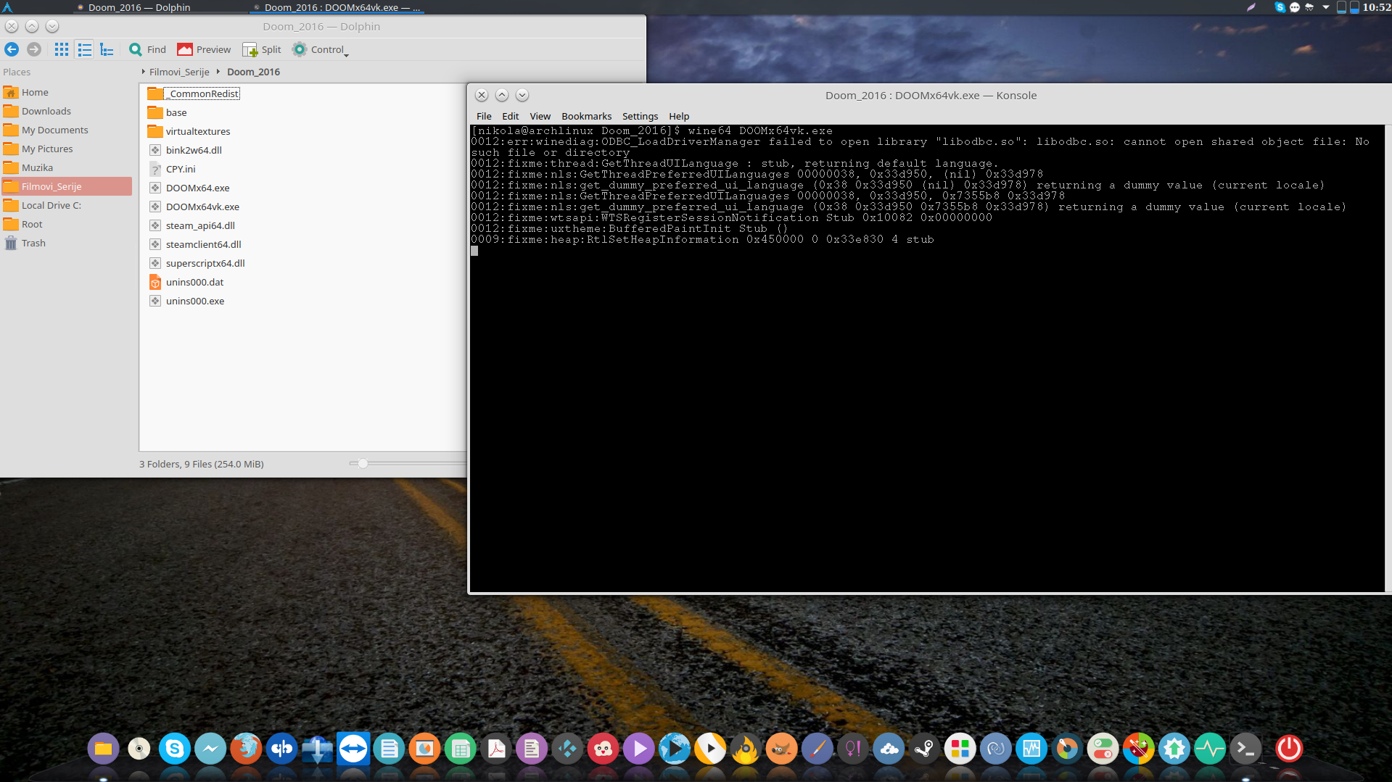Screen dimensions: 1392x782
Task: Launch Kodi from dock
Action: coord(567,749)
